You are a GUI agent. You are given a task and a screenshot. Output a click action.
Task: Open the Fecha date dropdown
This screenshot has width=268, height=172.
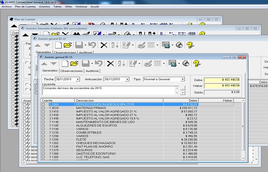tap(78, 79)
